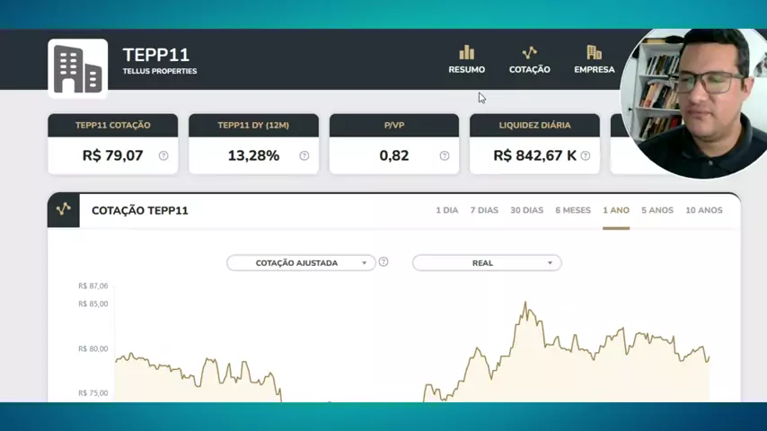767x431 pixels.
Task: Click help icon next to Cotação Ajustada dropdown
Action: 383,262
